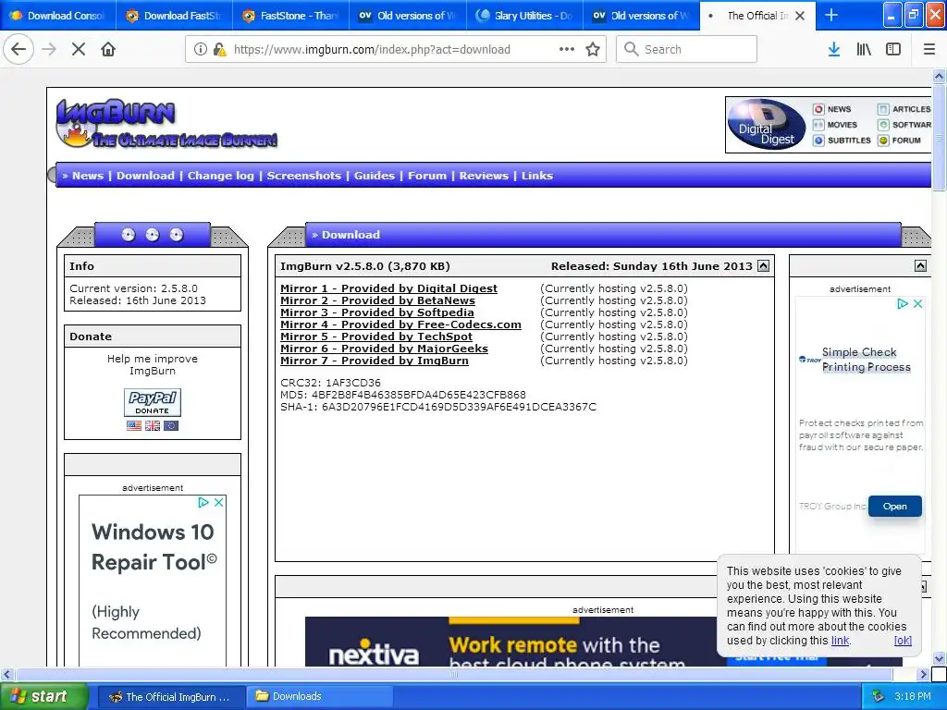This screenshot has width=947, height=710.
Task: Open page actions three-dot menu
Action: click(x=567, y=49)
